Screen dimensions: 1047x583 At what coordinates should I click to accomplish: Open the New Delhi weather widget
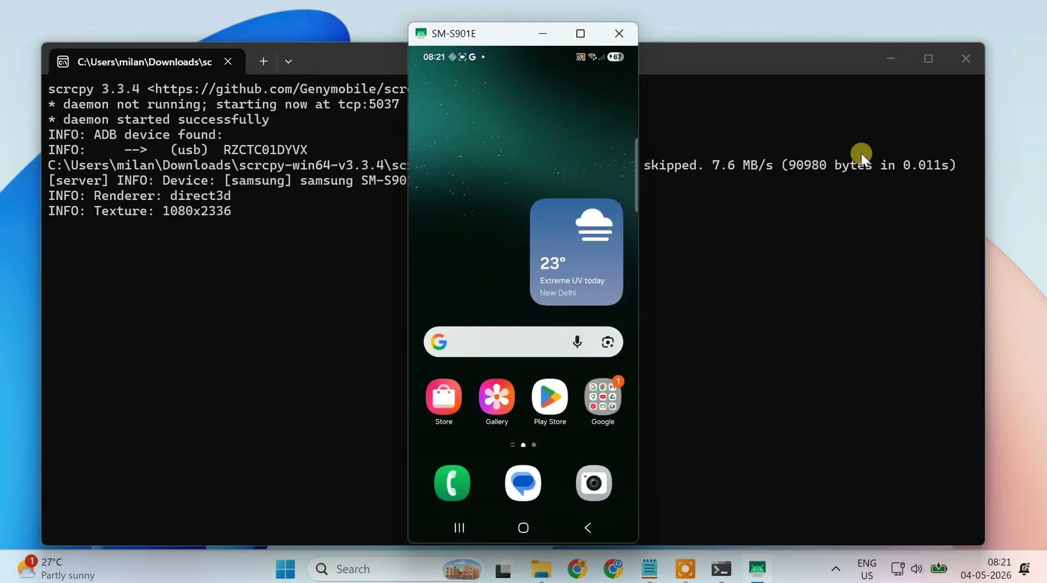tap(577, 252)
